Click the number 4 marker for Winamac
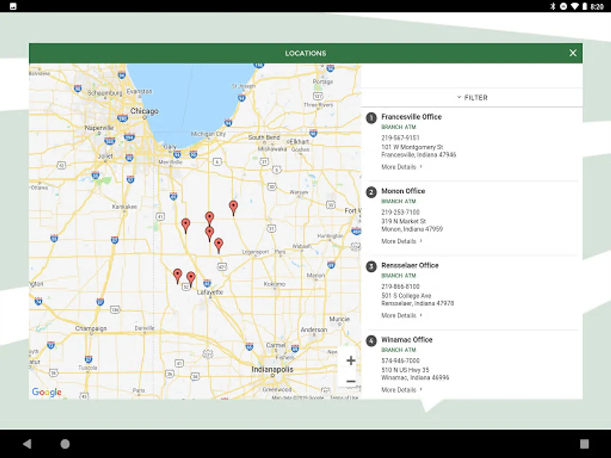611x458 pixels. pos(371,340)
